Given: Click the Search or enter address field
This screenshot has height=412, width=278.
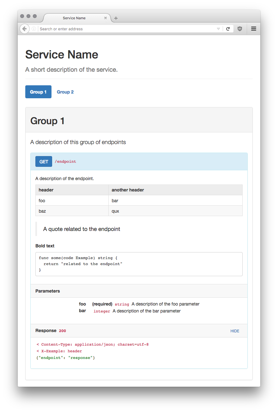Looking at the screenshot, I should 126,29.
